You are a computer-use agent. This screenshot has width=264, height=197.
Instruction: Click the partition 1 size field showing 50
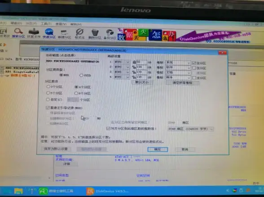coord(141,62)
